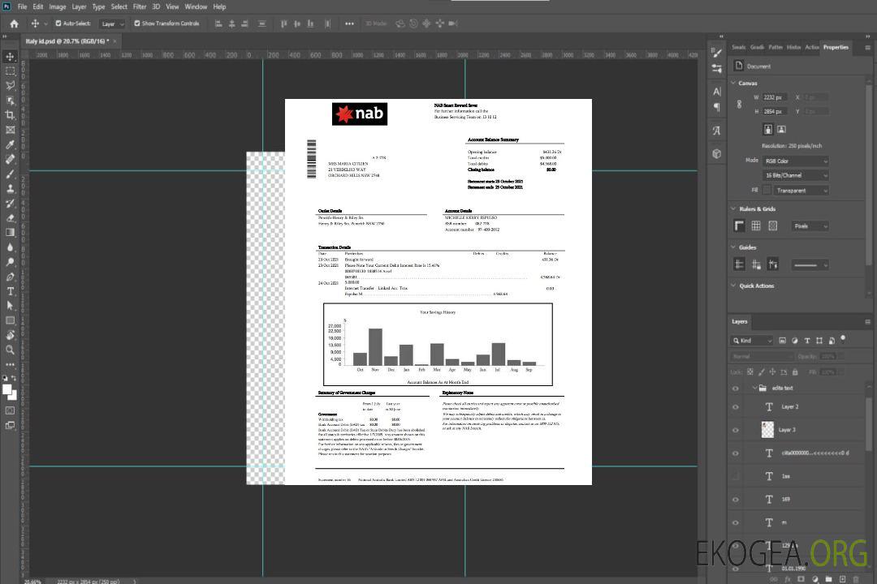Select the Healing Brush tool
This screenshot has height=584, width=877.
point(10,159)
